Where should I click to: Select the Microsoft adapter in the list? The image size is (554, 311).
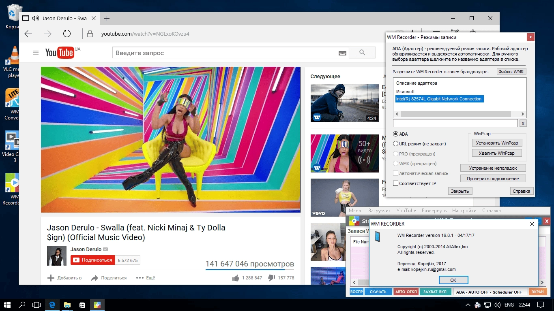(406, 92)
